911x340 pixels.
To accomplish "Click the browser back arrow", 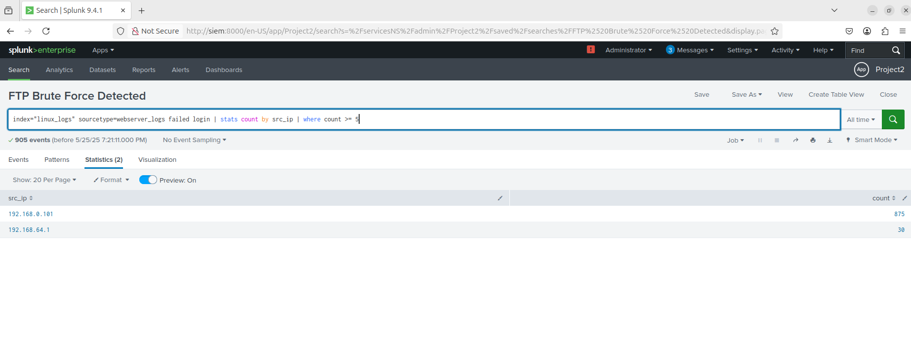I will point(10,31).
